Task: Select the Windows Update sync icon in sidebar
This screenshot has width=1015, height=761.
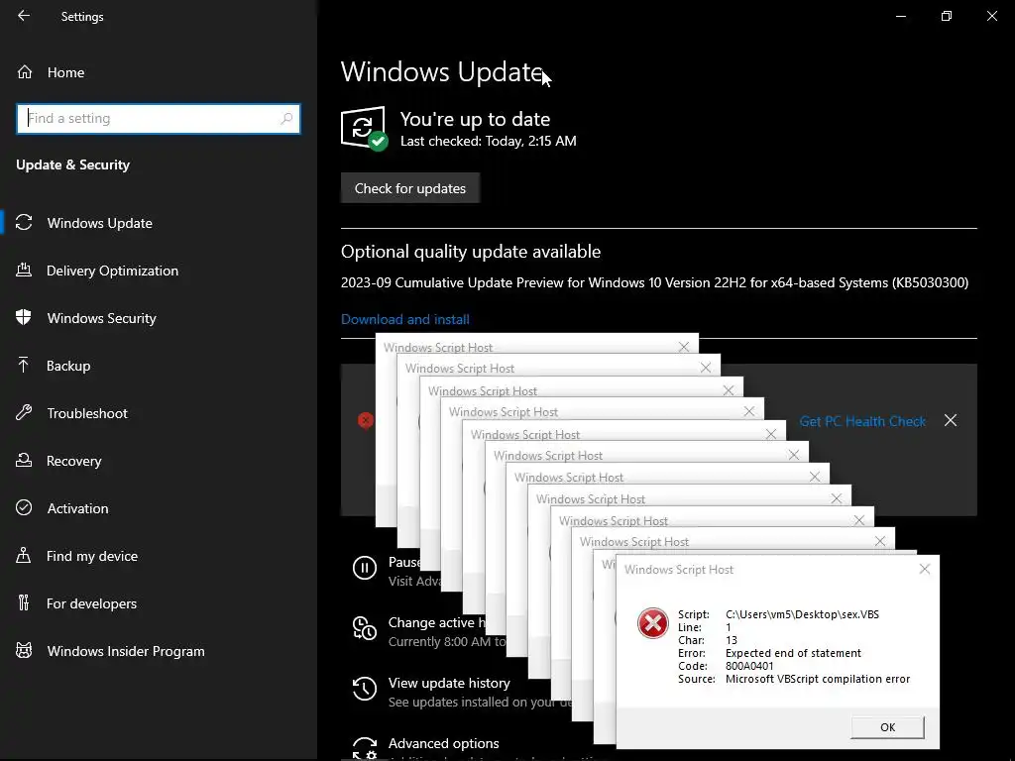Action: click(24, 223)
